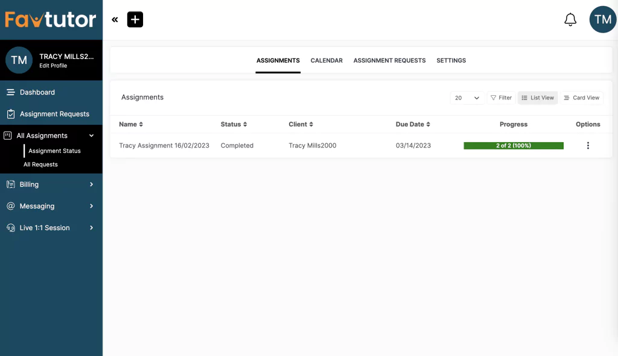Image resolution: width=618 pixels, height=356 pixels.
Task: Click the Filter button label
Action: tap(505, 98)
